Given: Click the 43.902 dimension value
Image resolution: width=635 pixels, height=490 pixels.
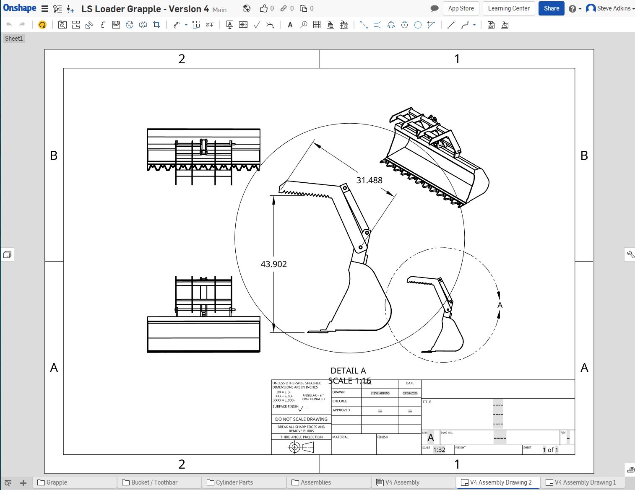Looking at the screenshot, I should (x=273, y=264).
